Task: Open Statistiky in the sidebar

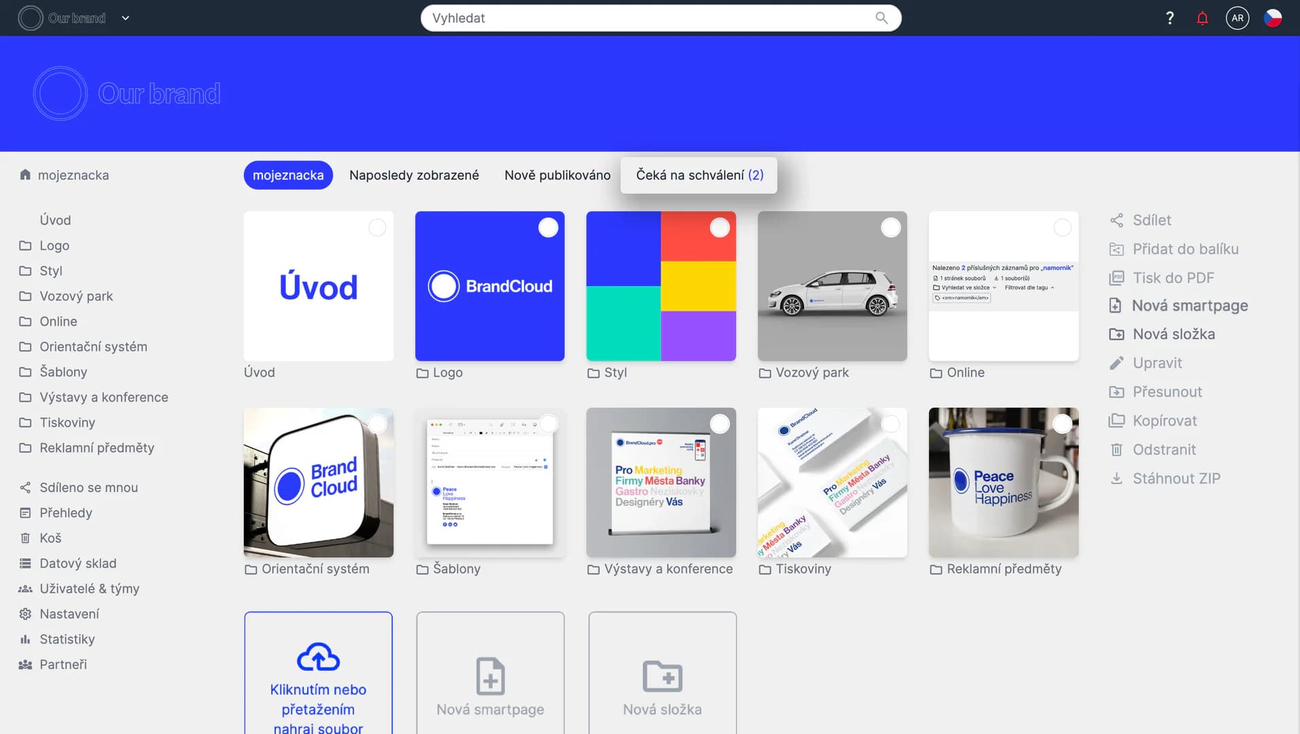Action: [x=67, y=639]
